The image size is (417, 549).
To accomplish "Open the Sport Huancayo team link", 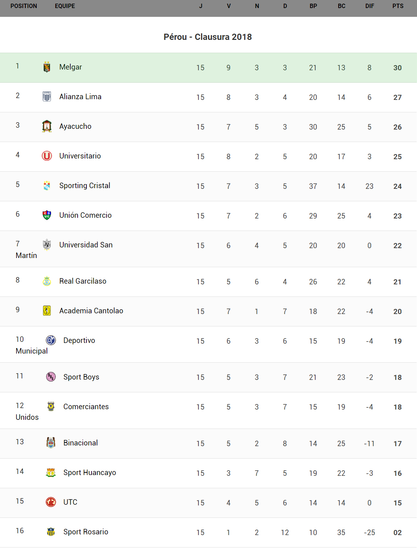I will pyautogui.click(x=90, y=473).
